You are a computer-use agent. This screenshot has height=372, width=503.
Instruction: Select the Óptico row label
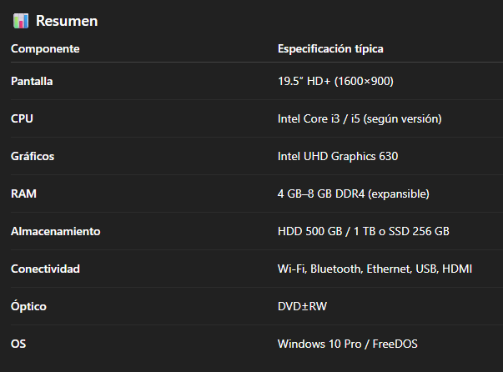click(28, 306)
